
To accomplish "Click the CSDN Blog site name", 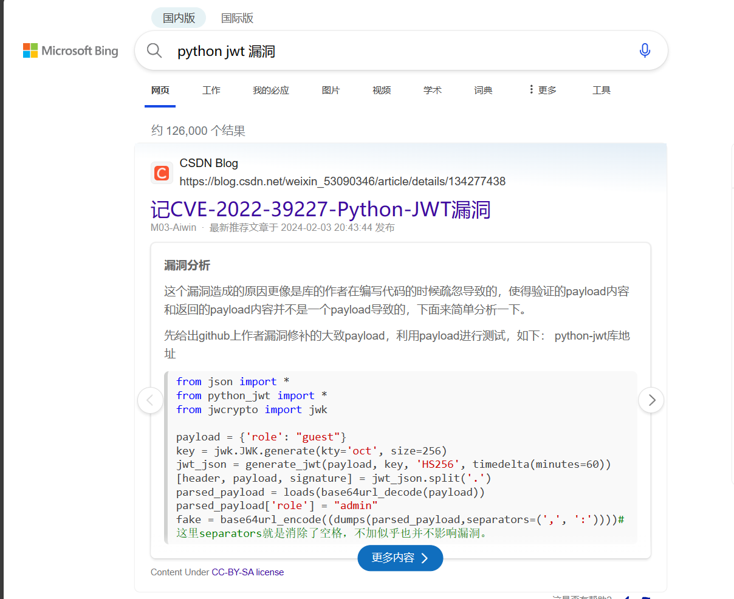I will [x=209, y=163].
